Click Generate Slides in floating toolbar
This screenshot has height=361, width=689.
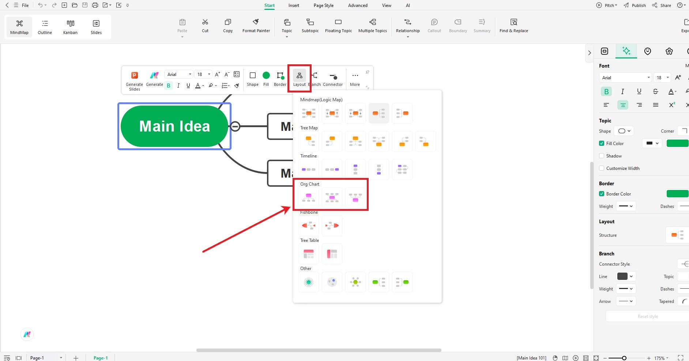(135, 81)
